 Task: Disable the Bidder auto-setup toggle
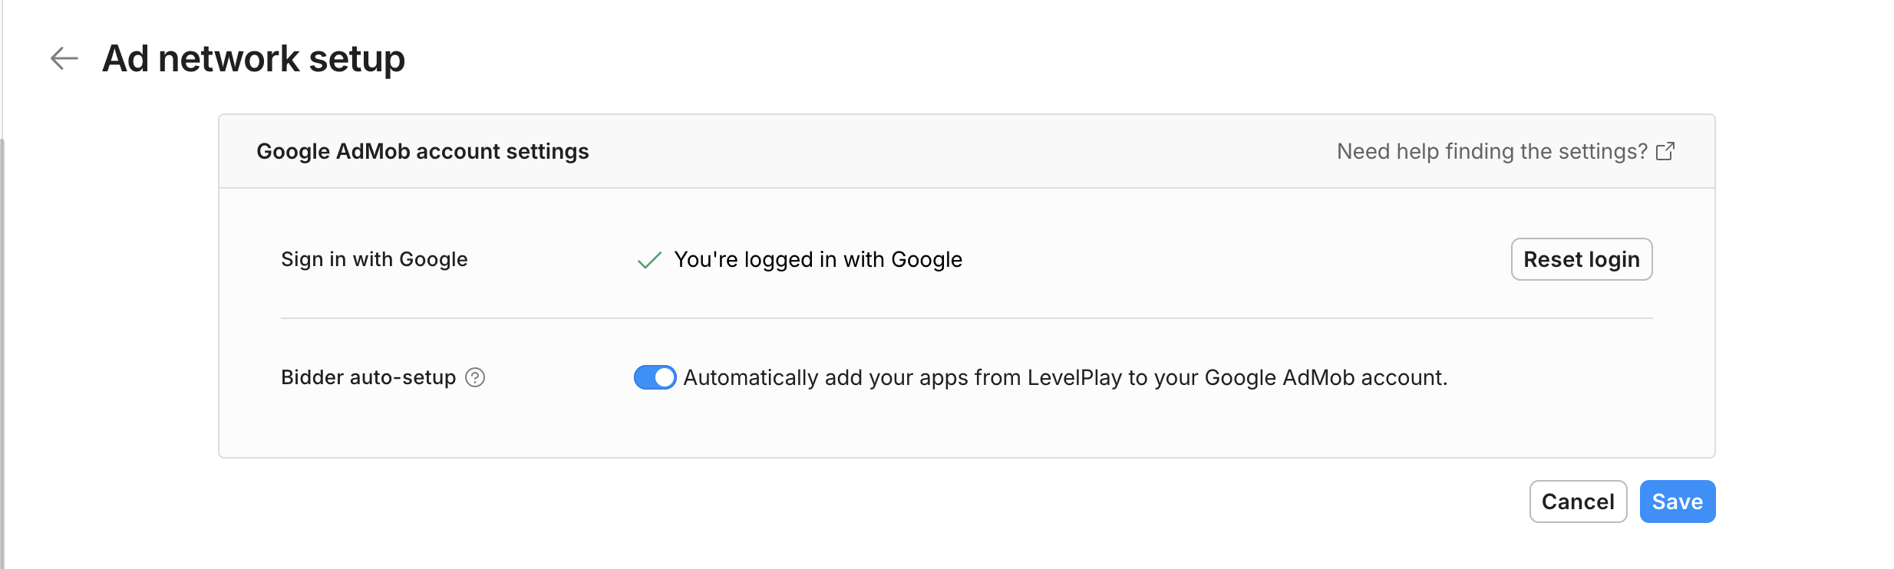655,377
